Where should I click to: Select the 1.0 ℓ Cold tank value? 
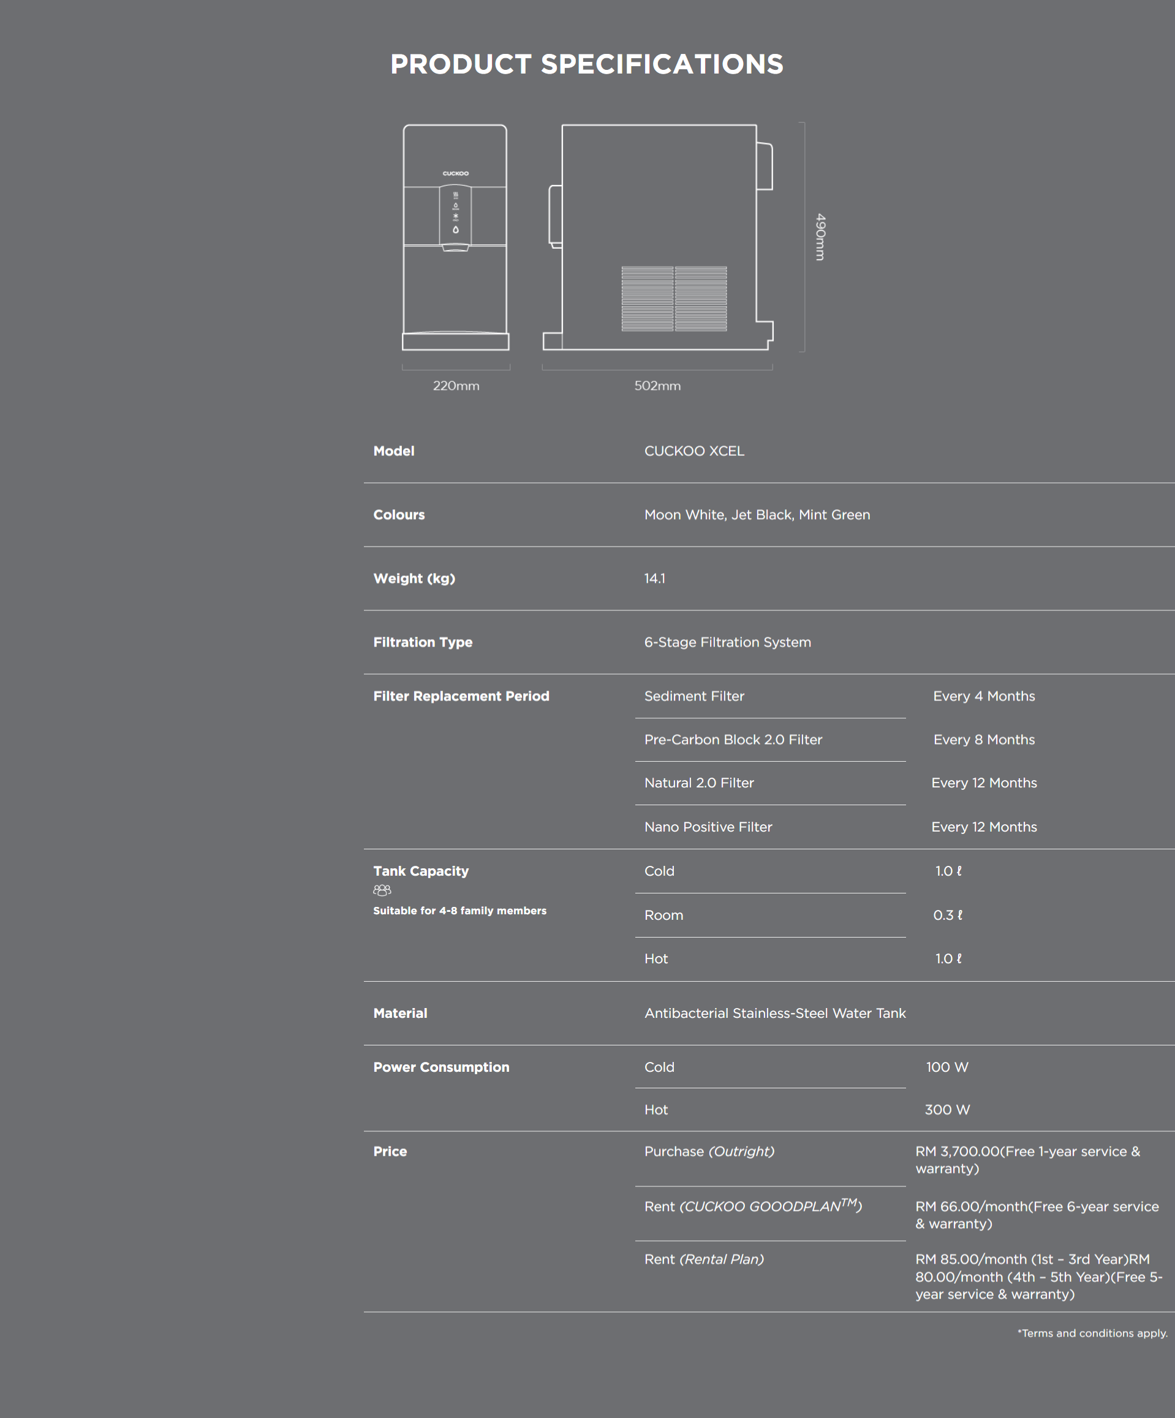click(x=948, y=871)
